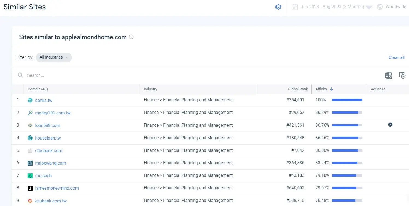Open the jamesmoneymind.com domain link
409x206 pixels.
(57, 188)
